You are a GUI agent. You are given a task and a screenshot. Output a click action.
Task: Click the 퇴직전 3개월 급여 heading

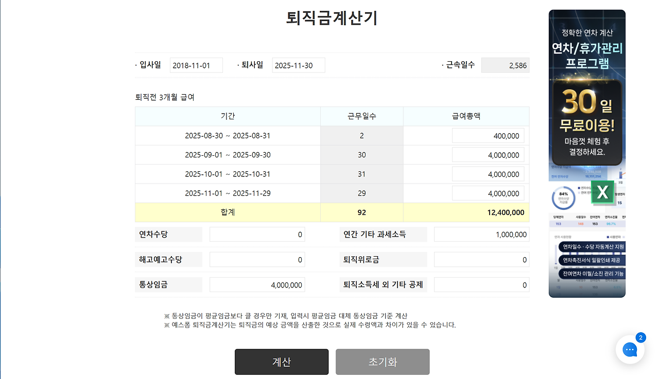[x=165, y=97]
